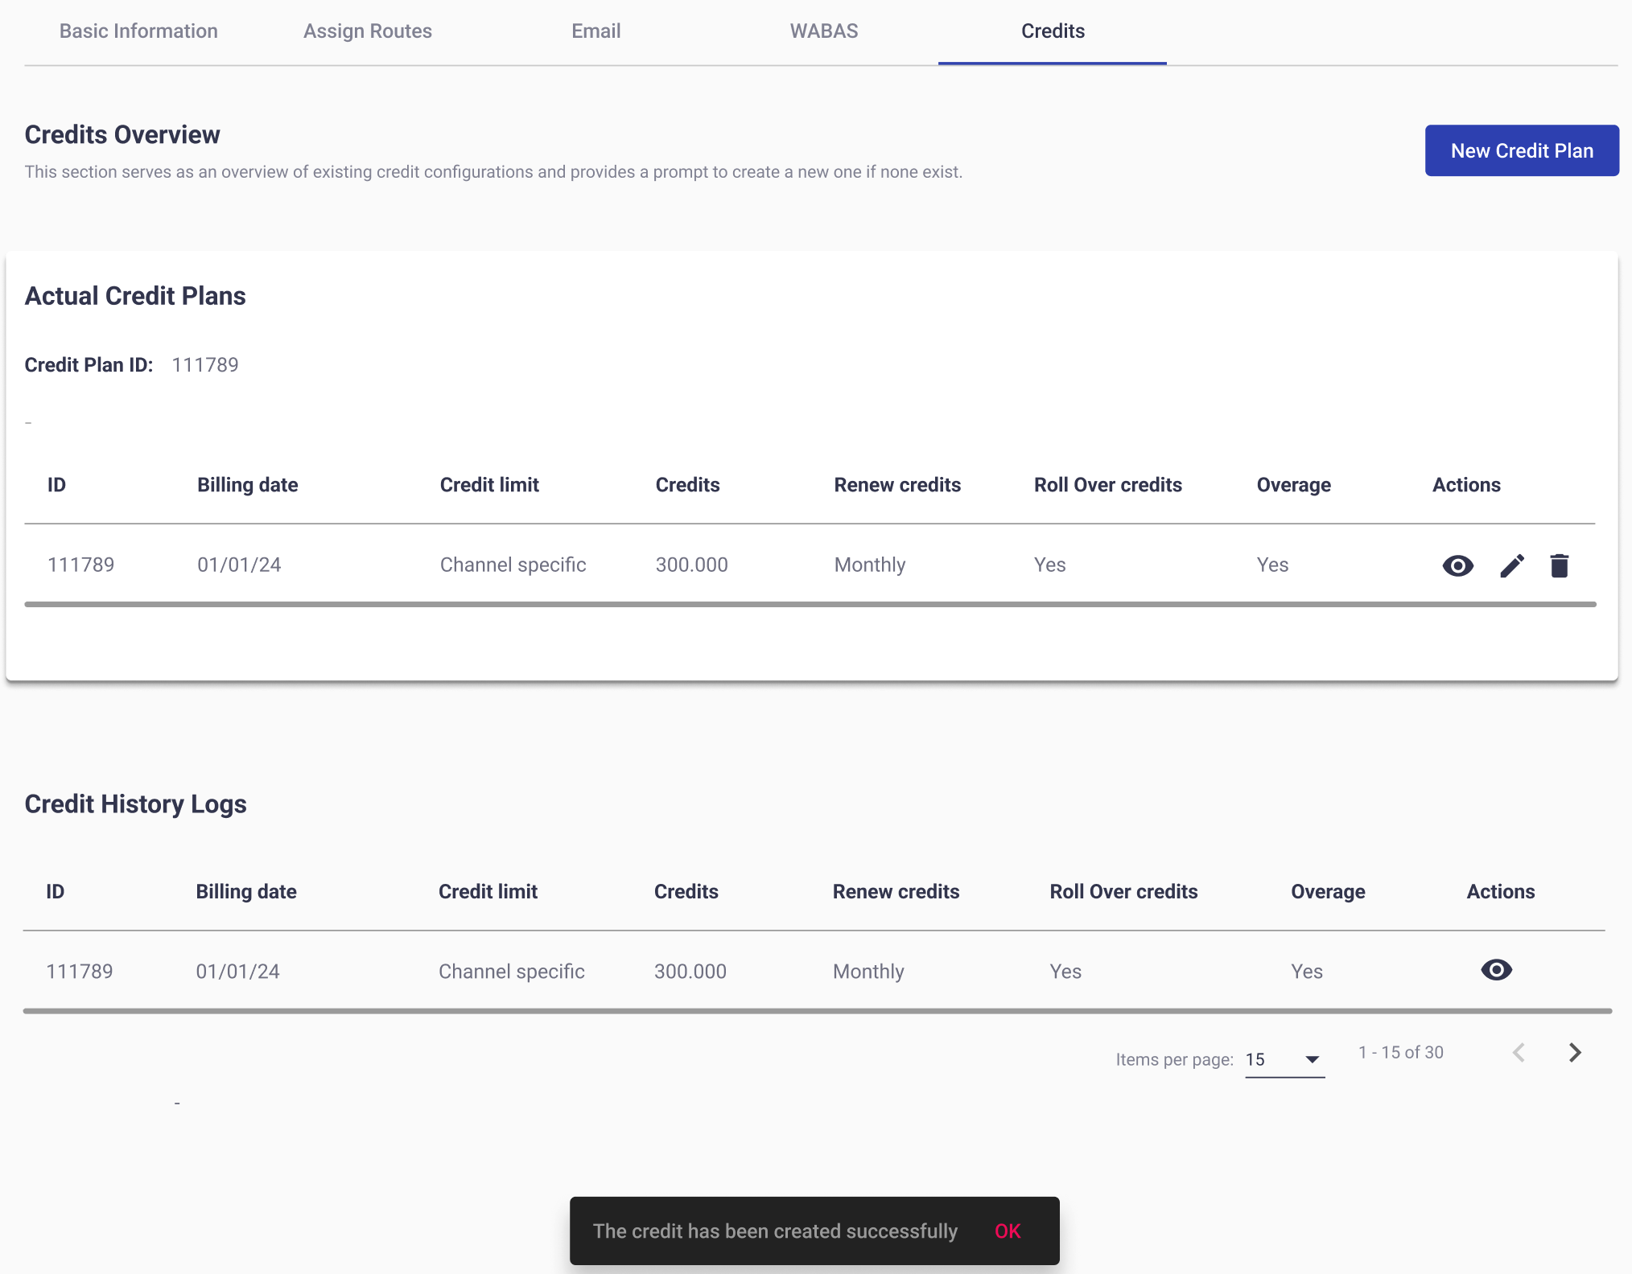Click the Billing date header in Actual Credit Plans
Image resolution: width=1632 pixels, height=1274 pixels.
[248, 485]
